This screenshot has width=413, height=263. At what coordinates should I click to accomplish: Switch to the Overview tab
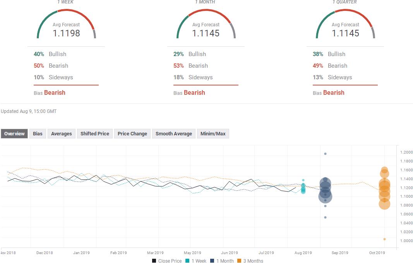(14, 134)
